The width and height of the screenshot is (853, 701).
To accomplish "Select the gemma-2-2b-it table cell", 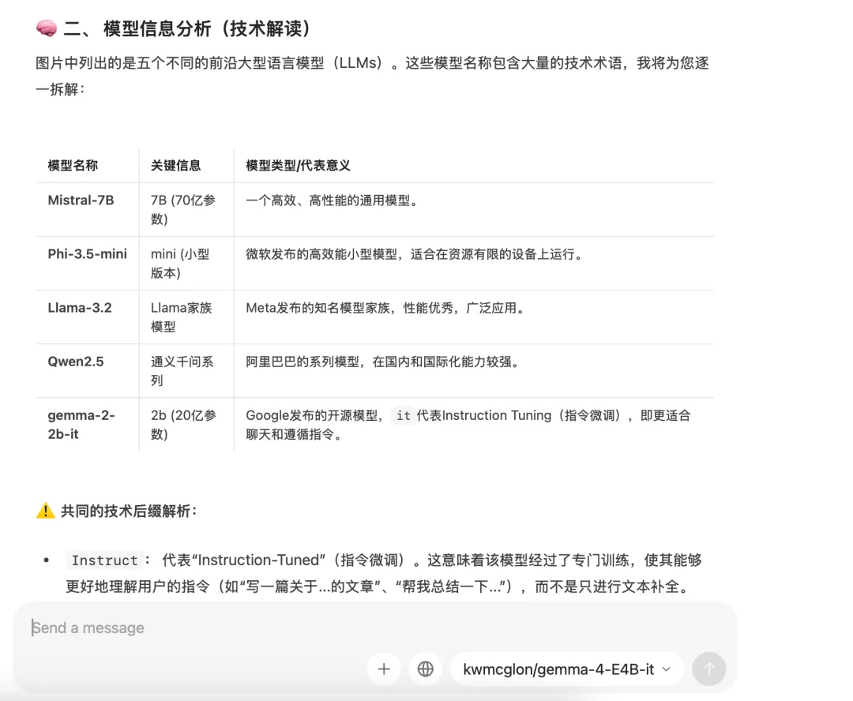I will click(x=88, y=425).
